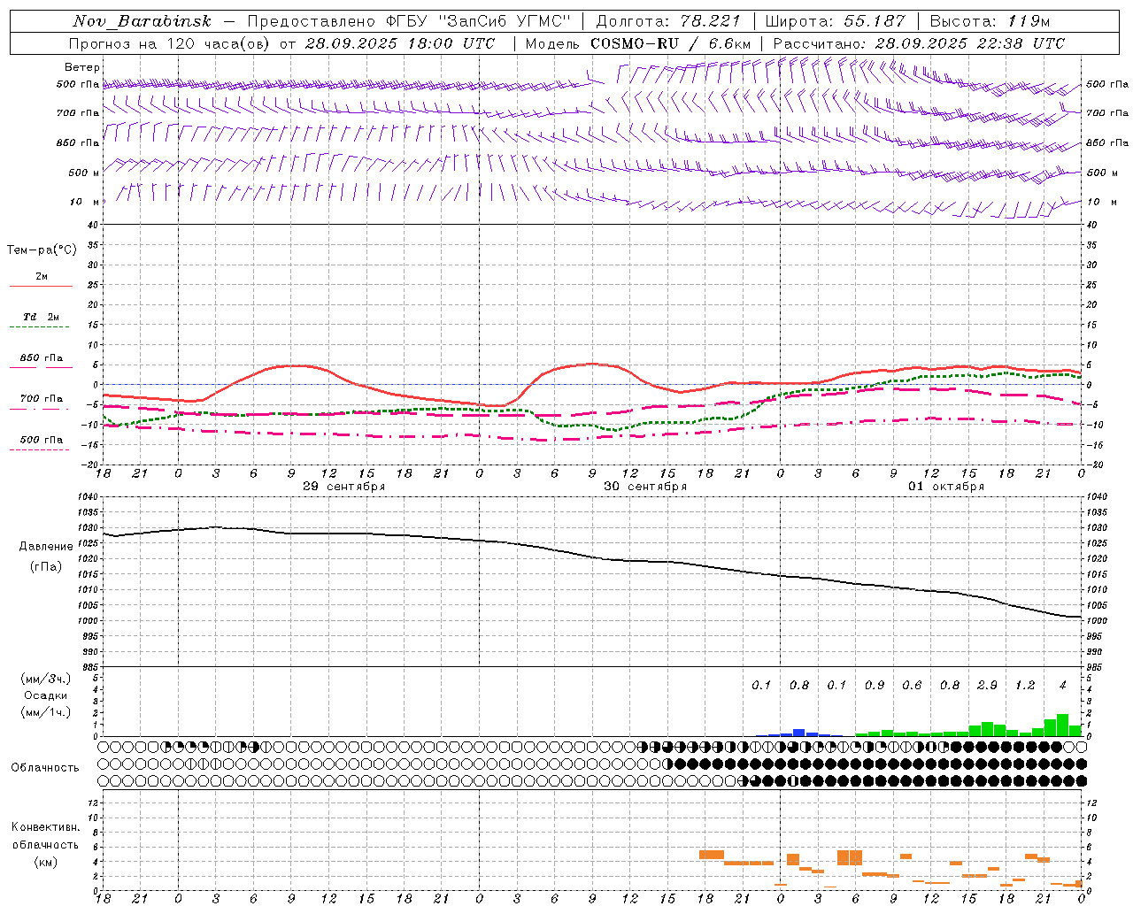Click the '(мм/1ч.)' precipitation unit label
Screen dimensions: 1133x906
(46, 712)
